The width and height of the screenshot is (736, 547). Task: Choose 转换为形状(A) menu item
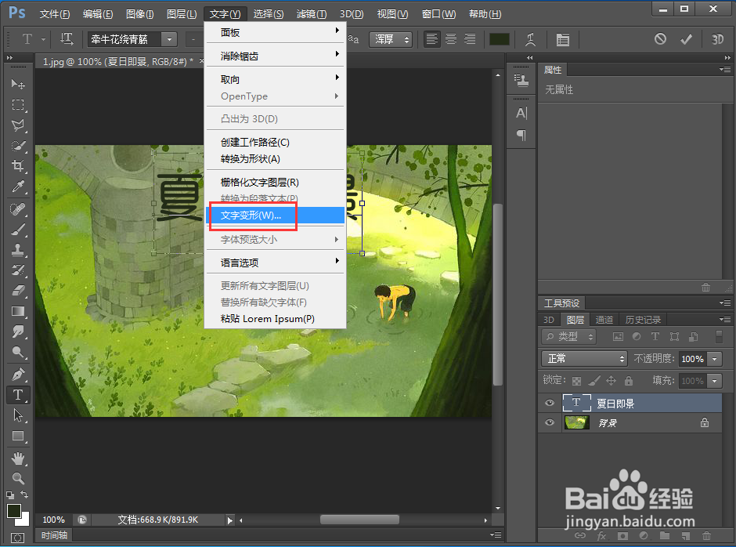(x=275, y=159)
